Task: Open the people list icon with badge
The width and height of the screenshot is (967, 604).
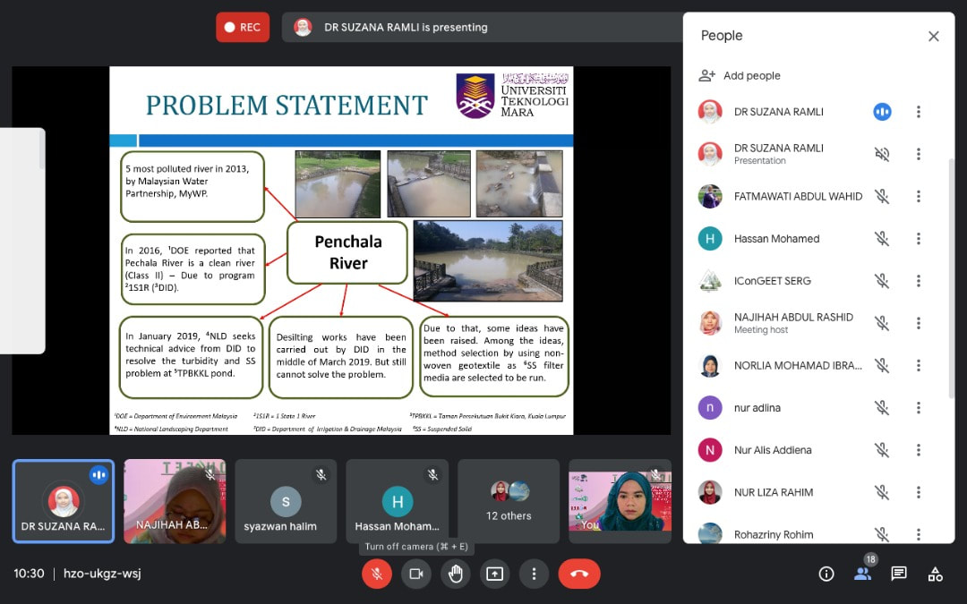Action: 862,574
